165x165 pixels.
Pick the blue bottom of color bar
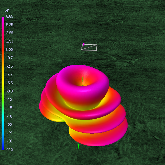click(3, 147)
